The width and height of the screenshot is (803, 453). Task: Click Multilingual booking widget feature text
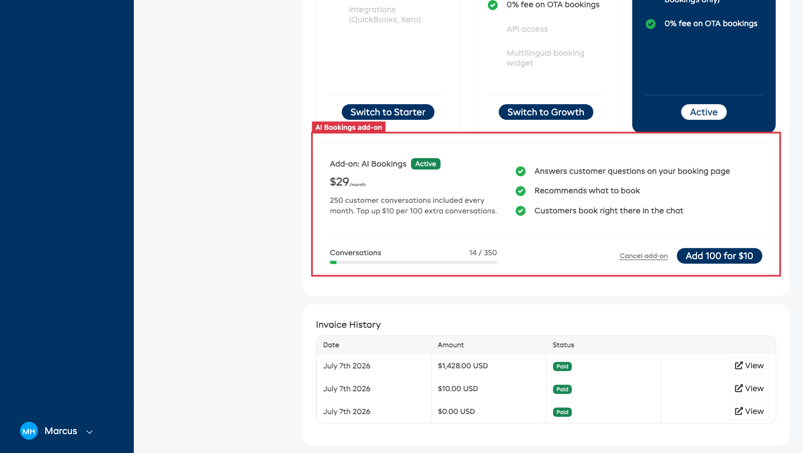point(545,58)
